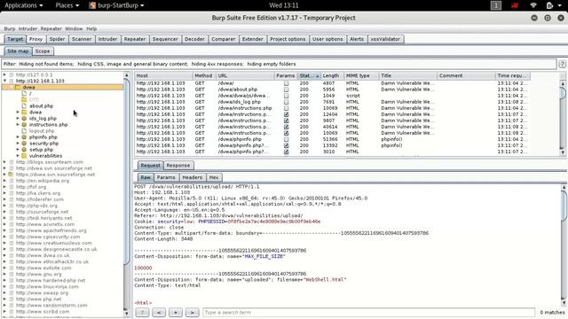
Task: Click Params checkbox in row with length 13392
Action: 286,145
